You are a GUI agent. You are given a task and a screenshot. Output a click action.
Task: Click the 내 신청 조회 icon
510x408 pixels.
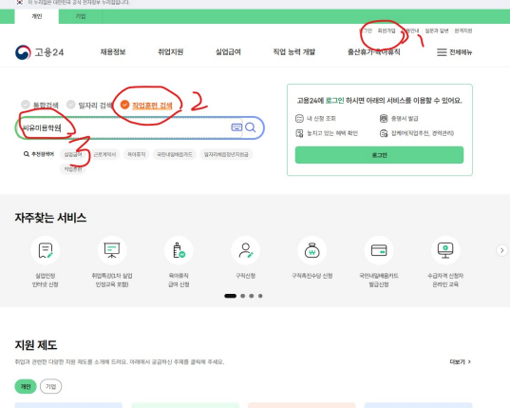coord(299,118)
